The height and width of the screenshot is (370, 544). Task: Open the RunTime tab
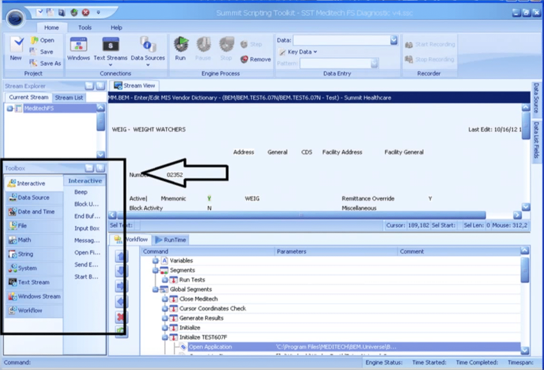[x=171, y=240]
